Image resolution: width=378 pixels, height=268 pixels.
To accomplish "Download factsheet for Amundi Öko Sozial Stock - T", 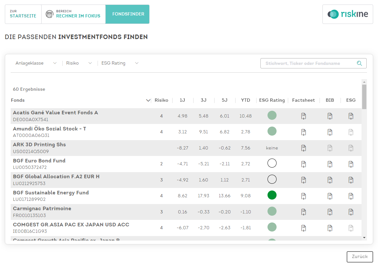I will tap(303, 132).
